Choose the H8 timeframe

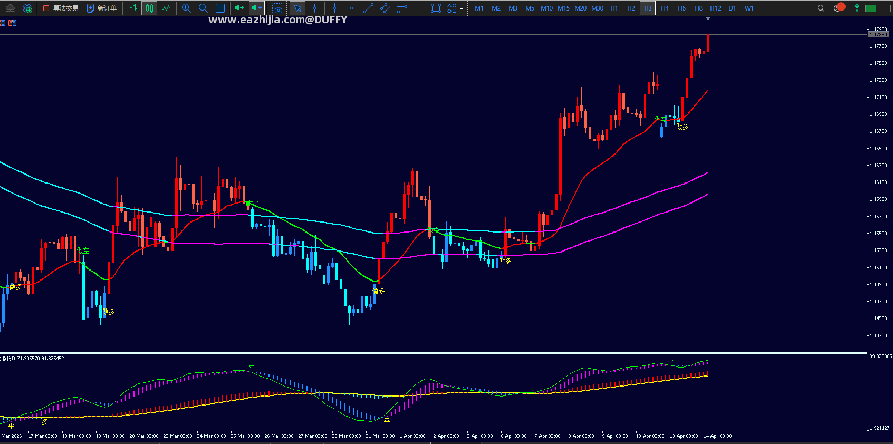pos(698,8)
